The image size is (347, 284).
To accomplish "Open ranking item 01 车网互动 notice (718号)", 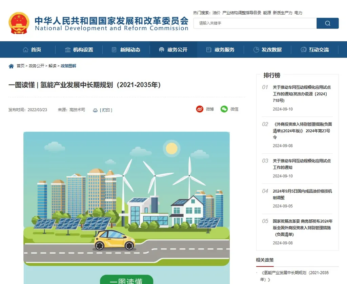I will pos(302,94).
